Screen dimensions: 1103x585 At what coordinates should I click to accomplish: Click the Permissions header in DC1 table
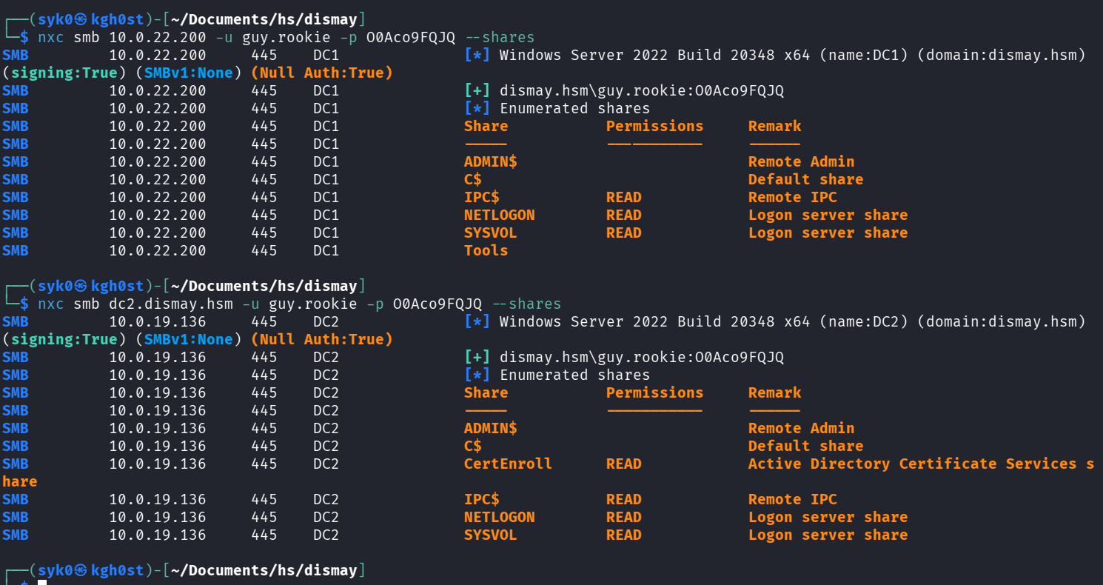point(654,126)
